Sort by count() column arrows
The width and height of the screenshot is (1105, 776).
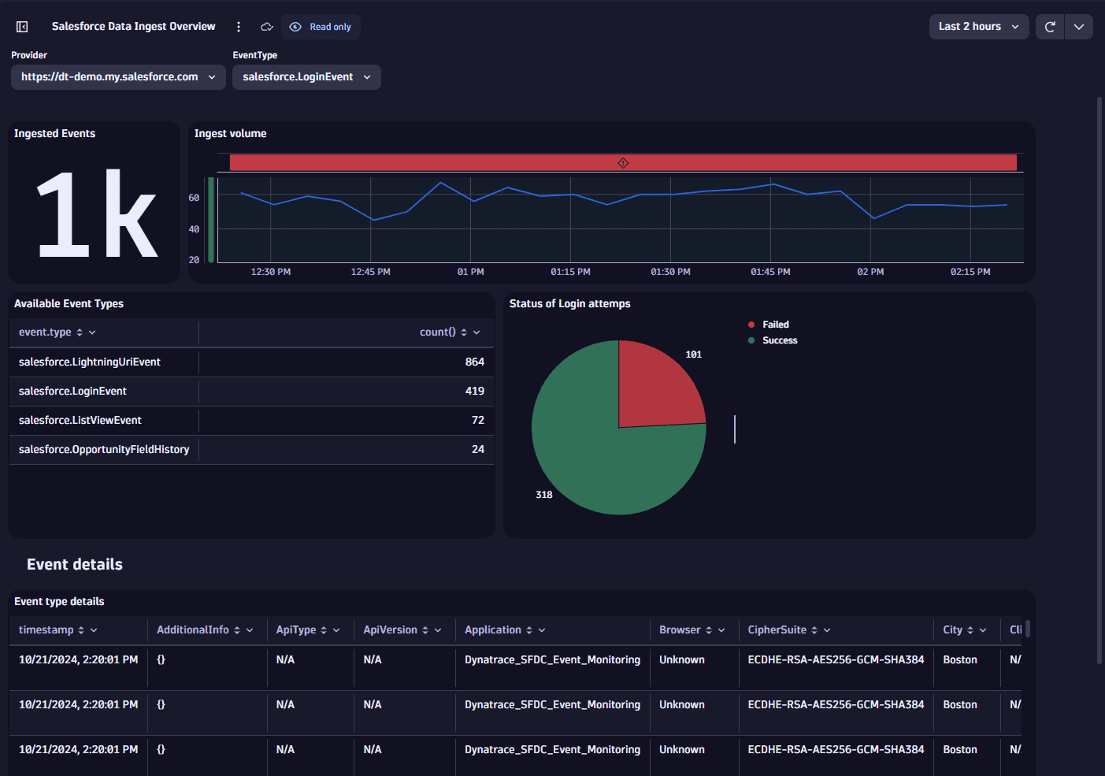464,332
